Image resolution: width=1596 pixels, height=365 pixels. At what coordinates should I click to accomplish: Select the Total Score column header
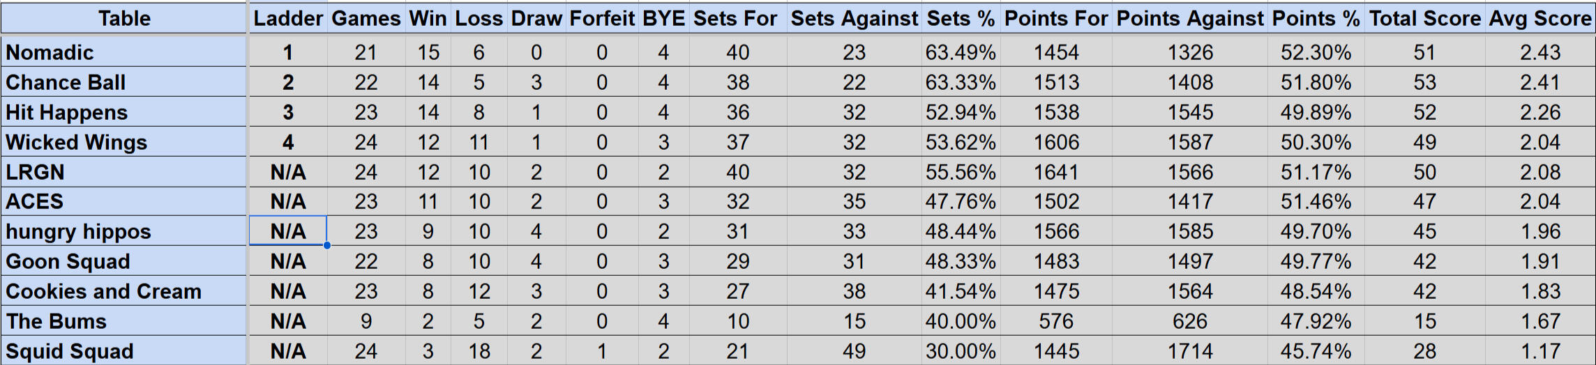1424,18
